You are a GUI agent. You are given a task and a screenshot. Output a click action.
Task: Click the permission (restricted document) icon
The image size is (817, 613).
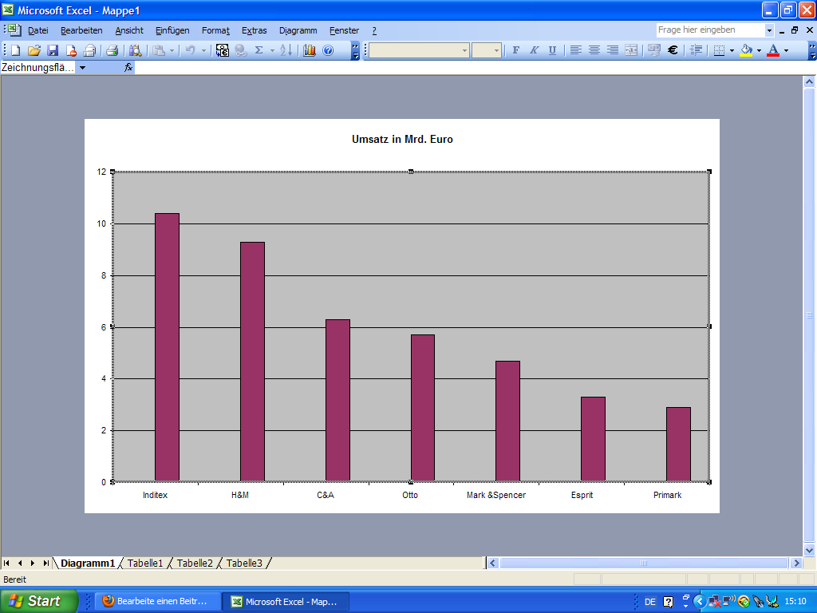71,50
